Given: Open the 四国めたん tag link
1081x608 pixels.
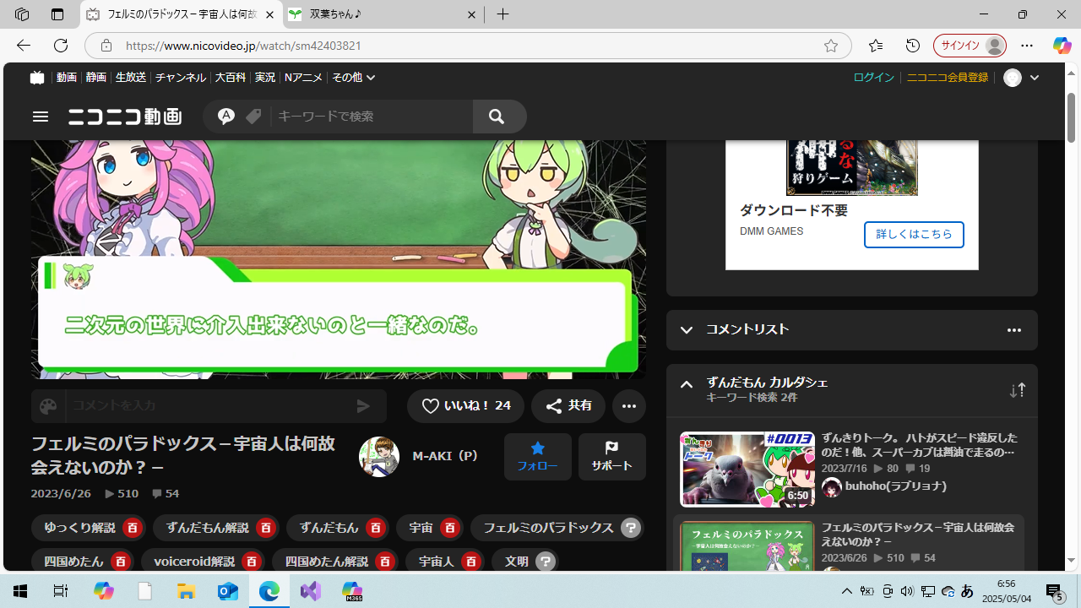Looking at the screenshot, I should point(73,562).
